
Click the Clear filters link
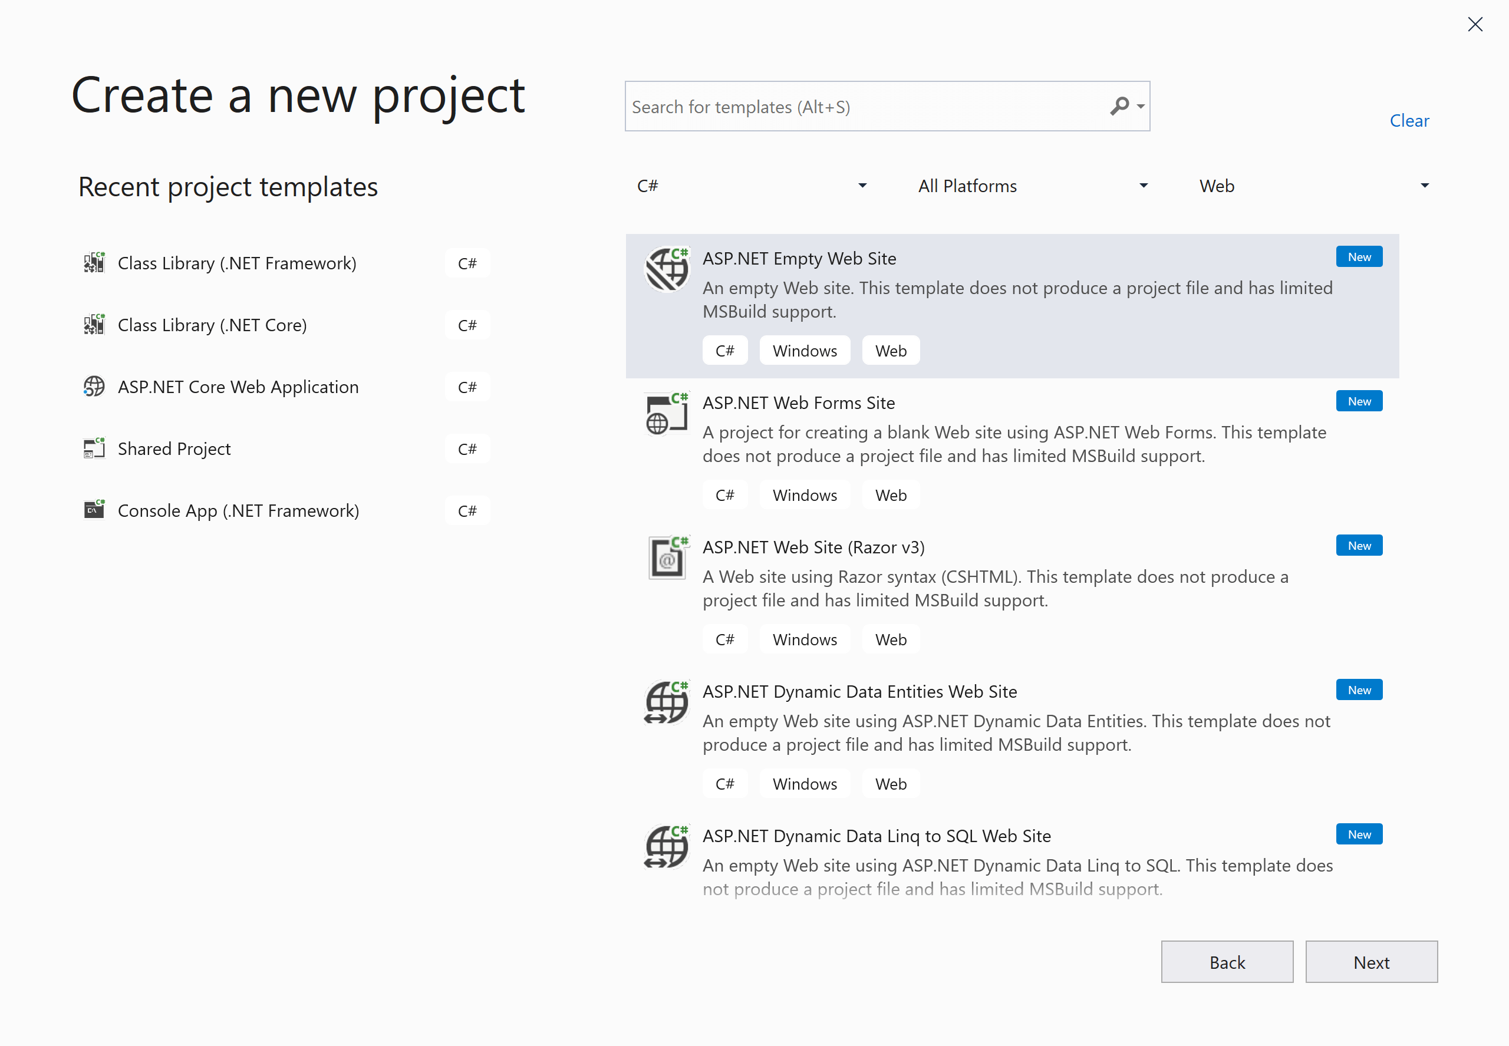click(x=1409, y=121)
